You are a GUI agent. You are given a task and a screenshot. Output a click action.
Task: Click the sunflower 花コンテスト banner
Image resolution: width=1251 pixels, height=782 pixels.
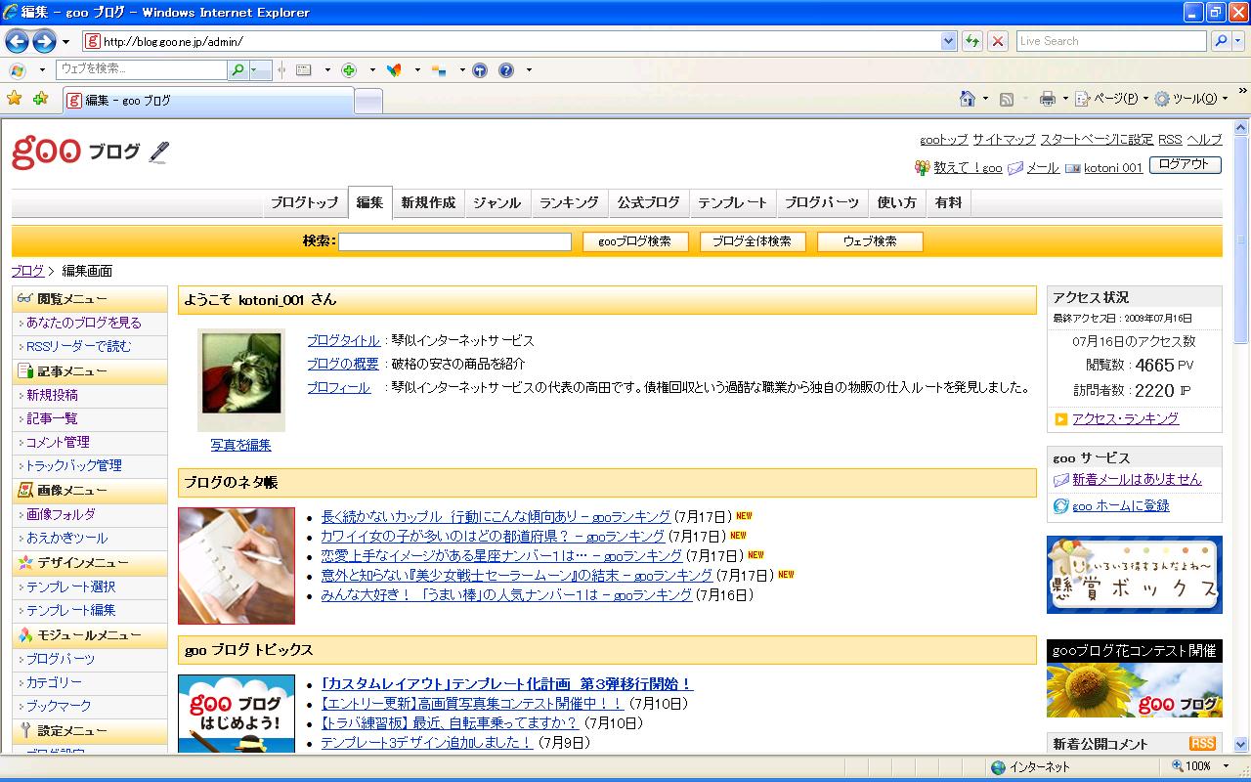coord(1134,678)
